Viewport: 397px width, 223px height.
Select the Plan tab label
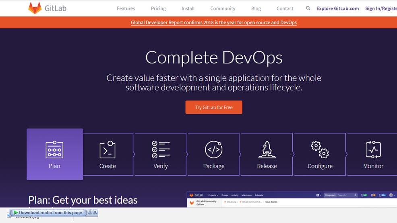click(x=54, y=166)
